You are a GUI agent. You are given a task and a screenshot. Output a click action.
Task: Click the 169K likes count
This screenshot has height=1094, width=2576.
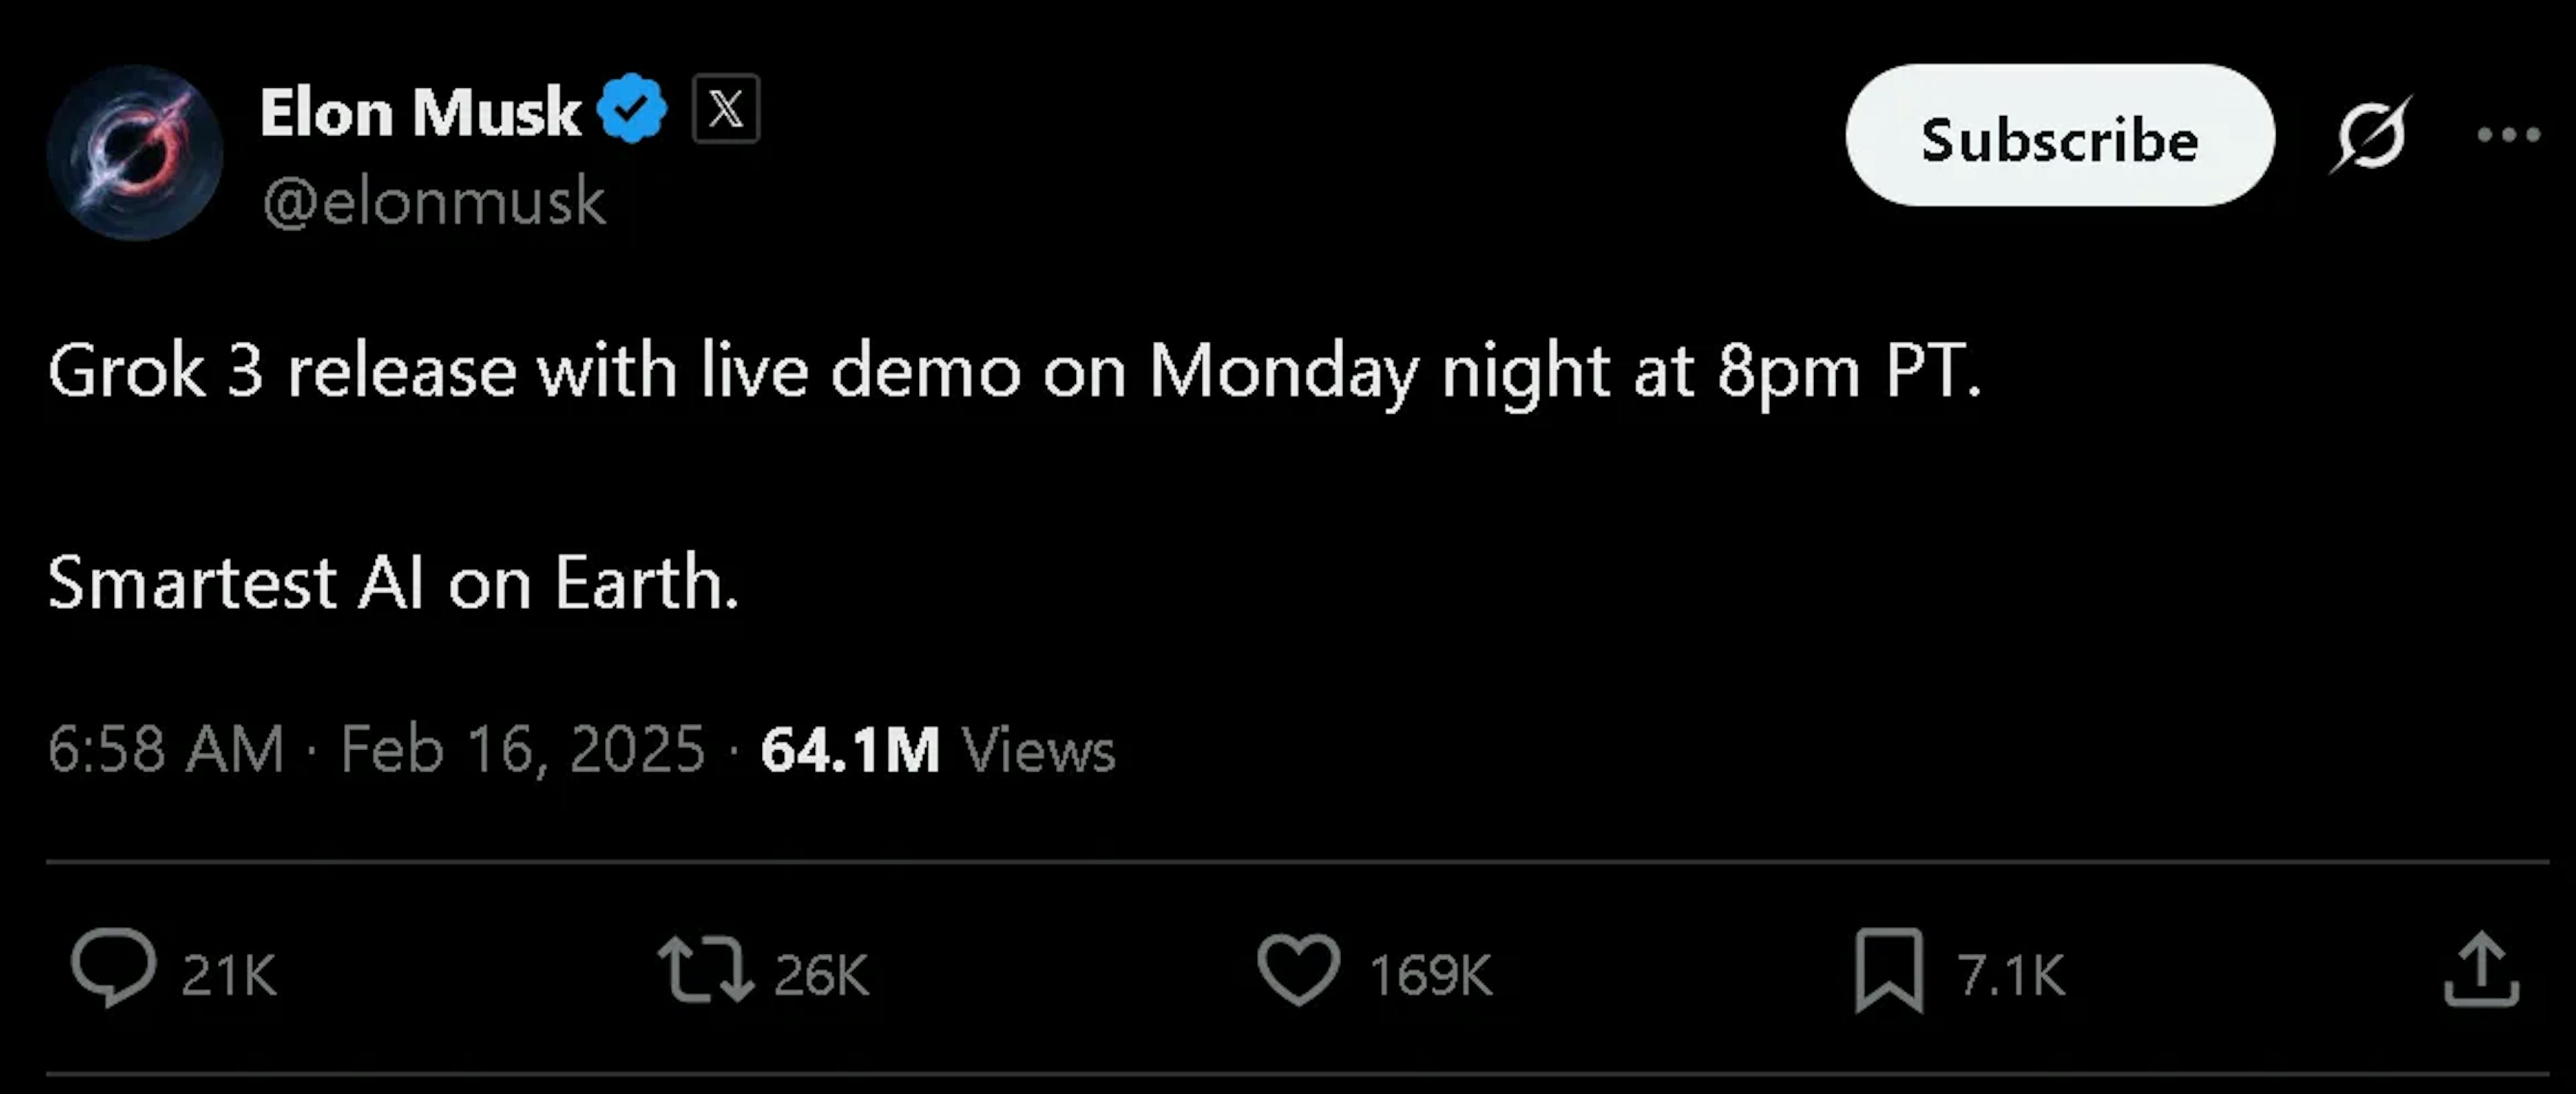click(1430, 975)
